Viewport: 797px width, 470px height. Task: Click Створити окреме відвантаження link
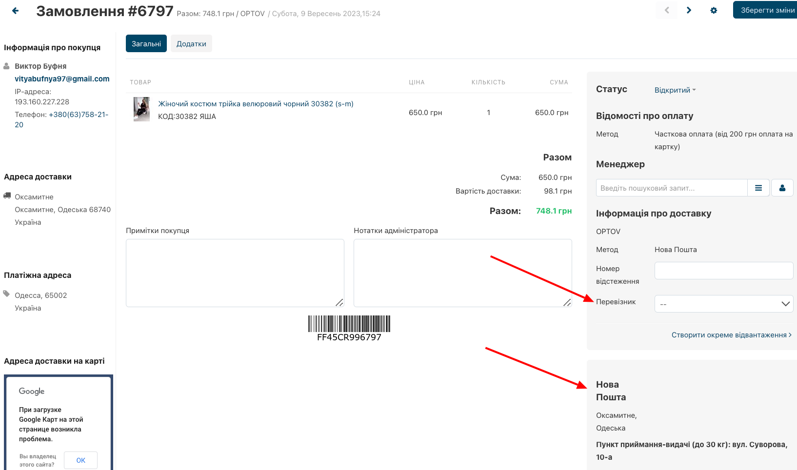click(731, 335)
